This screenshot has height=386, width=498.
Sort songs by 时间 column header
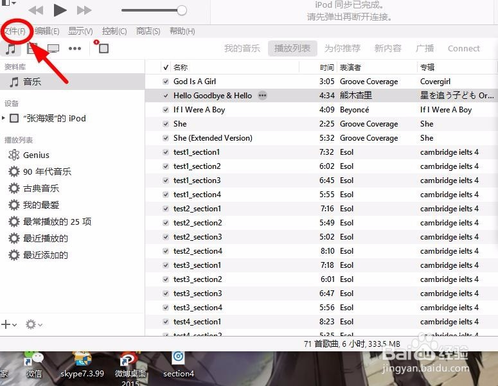point(327,67)
